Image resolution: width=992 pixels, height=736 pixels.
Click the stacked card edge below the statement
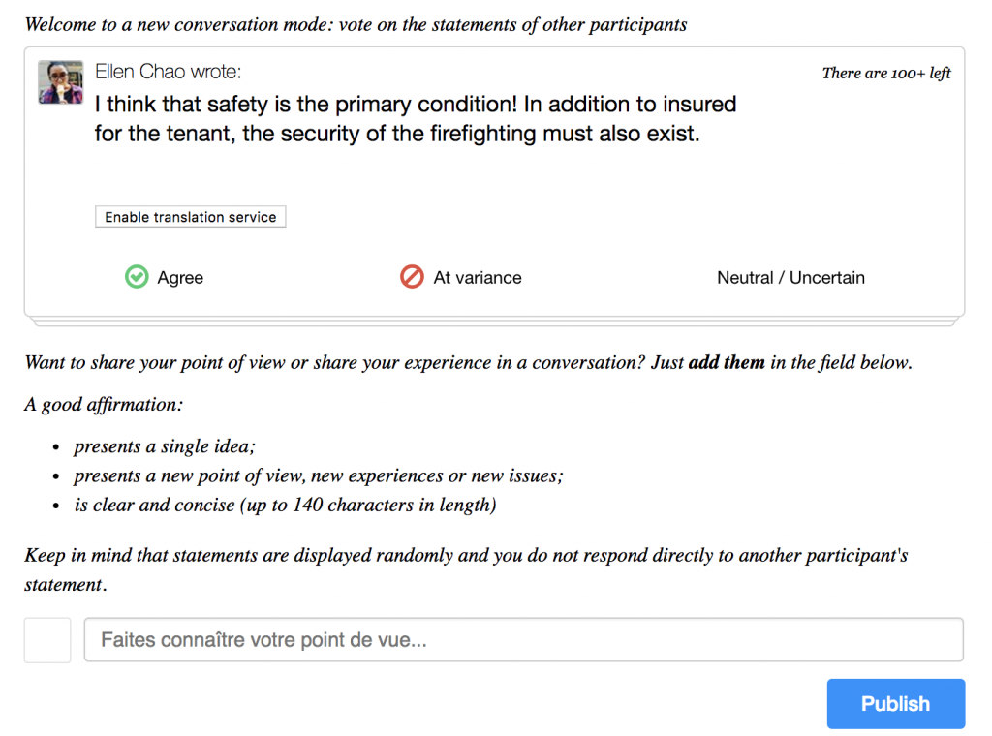pos(494,322)
